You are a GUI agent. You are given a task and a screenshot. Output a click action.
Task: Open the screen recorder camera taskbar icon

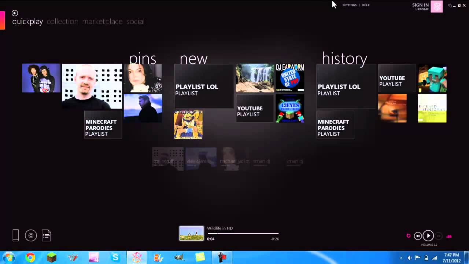[222, 258]
